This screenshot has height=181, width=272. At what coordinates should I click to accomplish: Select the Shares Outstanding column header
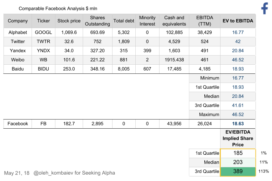pos(97,21)
